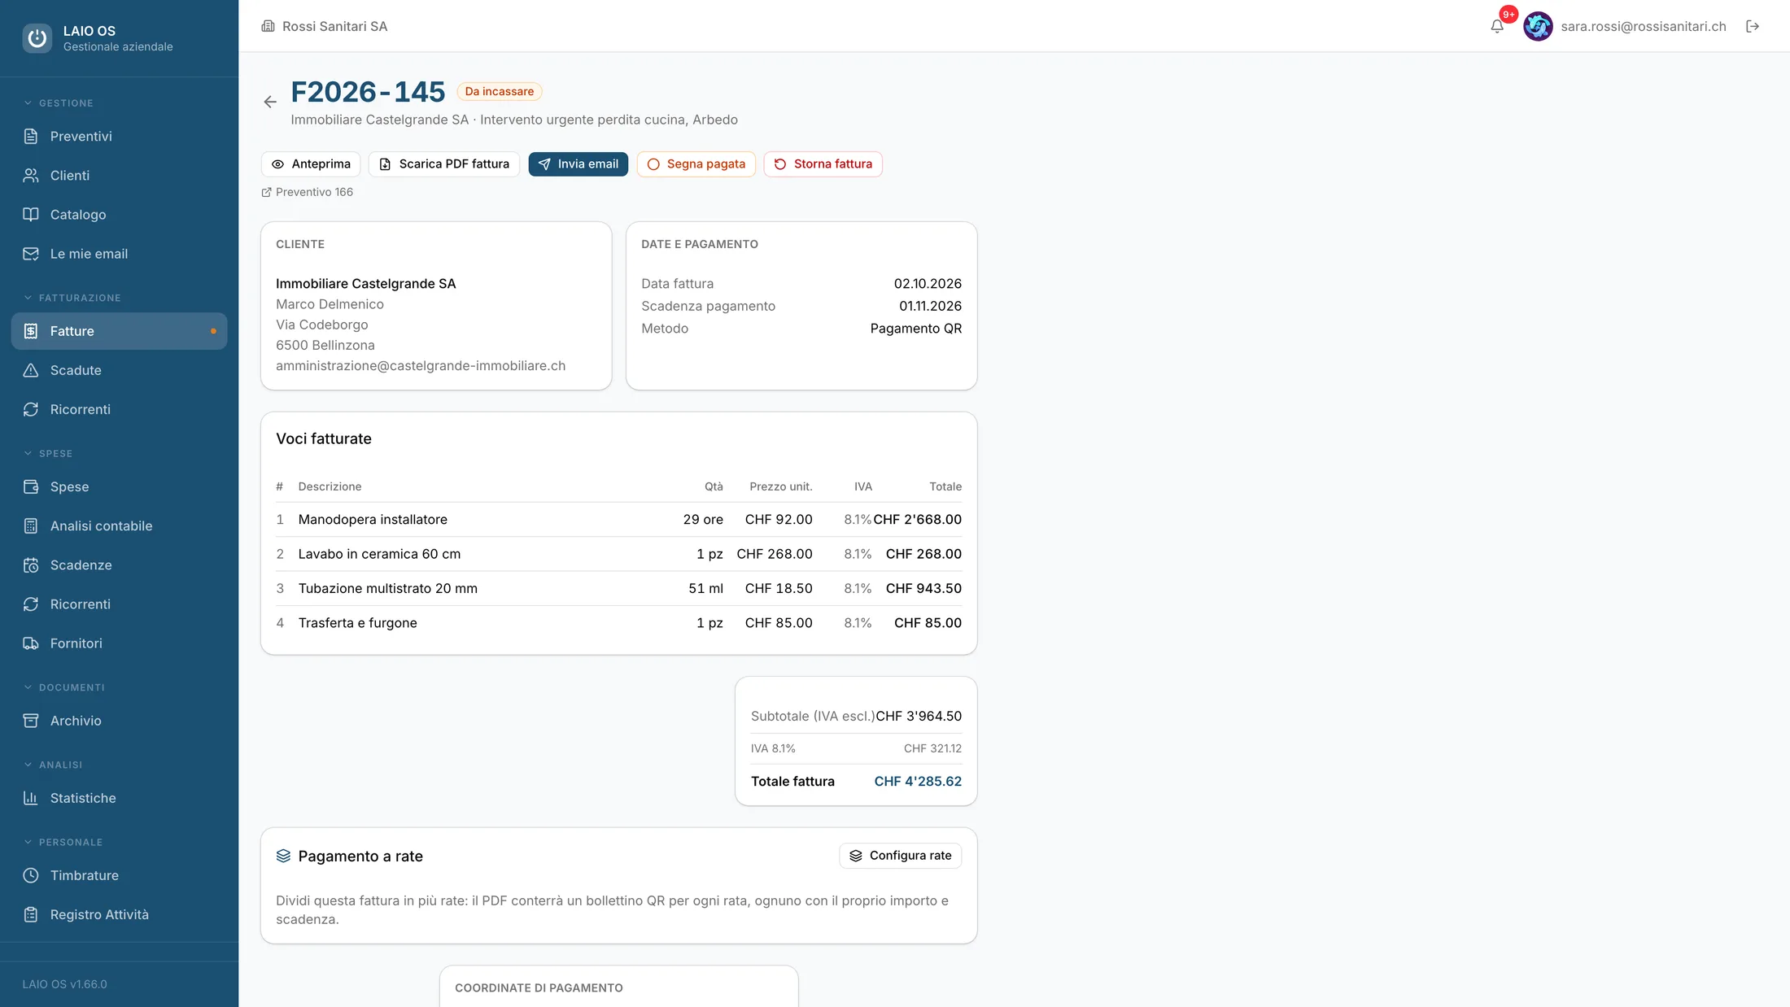Open the notifications bell icon
This screenshot has width=1790, height=1007.
click(1497, 26)
